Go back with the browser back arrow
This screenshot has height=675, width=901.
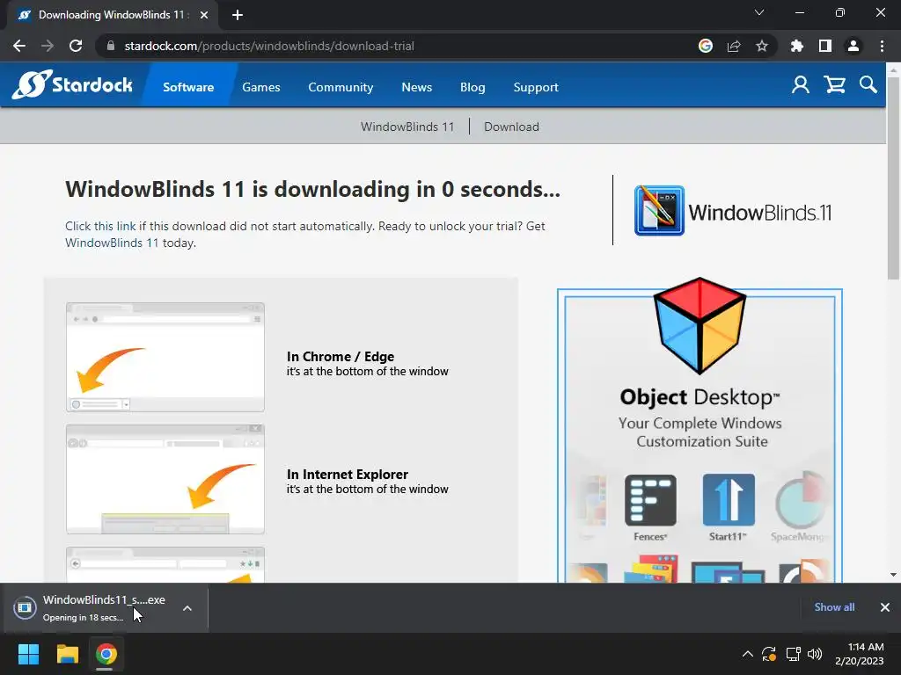[x=19, y=46]
